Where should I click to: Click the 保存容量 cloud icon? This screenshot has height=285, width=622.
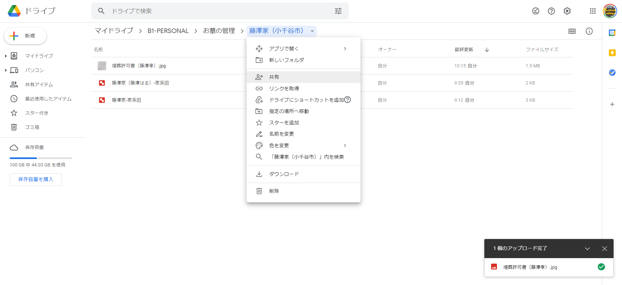(x=14, y=148)
